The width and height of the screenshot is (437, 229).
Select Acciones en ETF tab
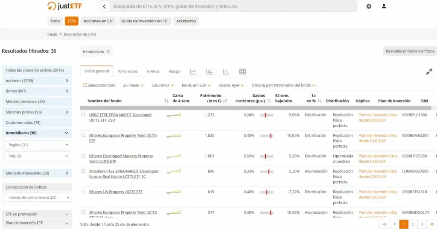point(99,21)
